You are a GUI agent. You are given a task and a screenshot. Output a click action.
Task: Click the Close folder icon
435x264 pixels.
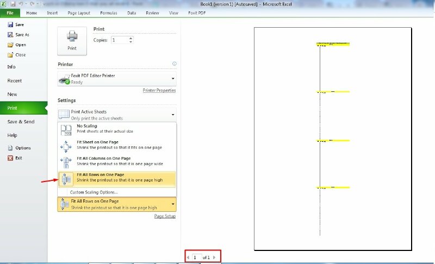tap(10, 55)
